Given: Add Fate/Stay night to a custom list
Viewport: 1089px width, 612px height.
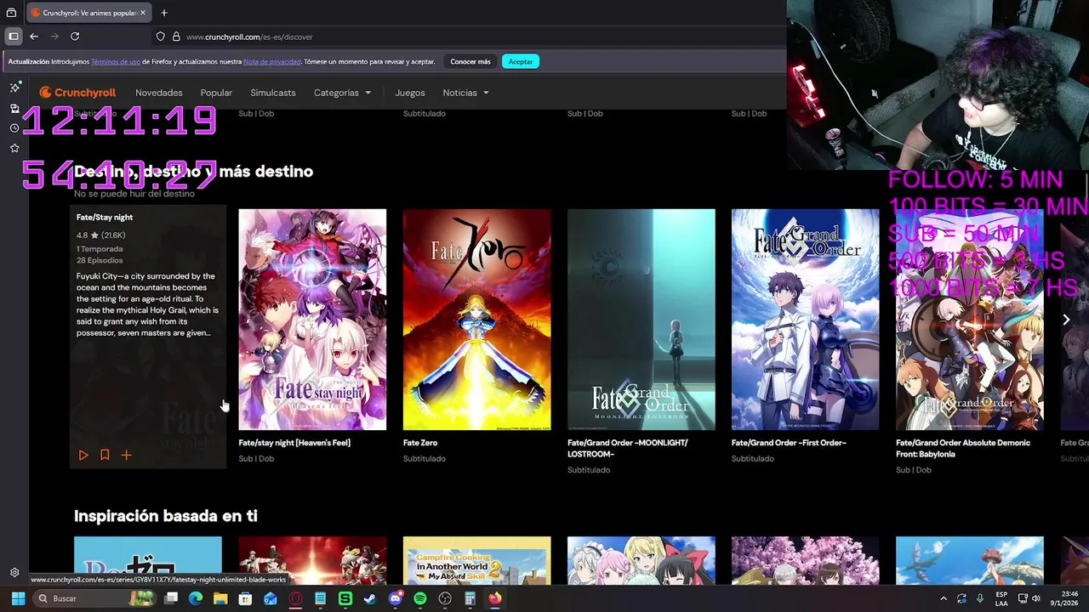Looking at the screenshot, I should tap(126, 456).
